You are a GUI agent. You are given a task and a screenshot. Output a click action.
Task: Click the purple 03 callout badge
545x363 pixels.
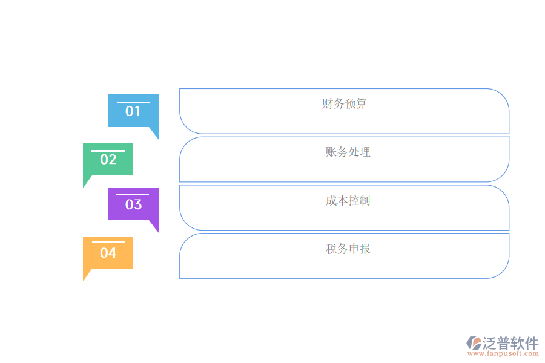click(x=133, y=204)
